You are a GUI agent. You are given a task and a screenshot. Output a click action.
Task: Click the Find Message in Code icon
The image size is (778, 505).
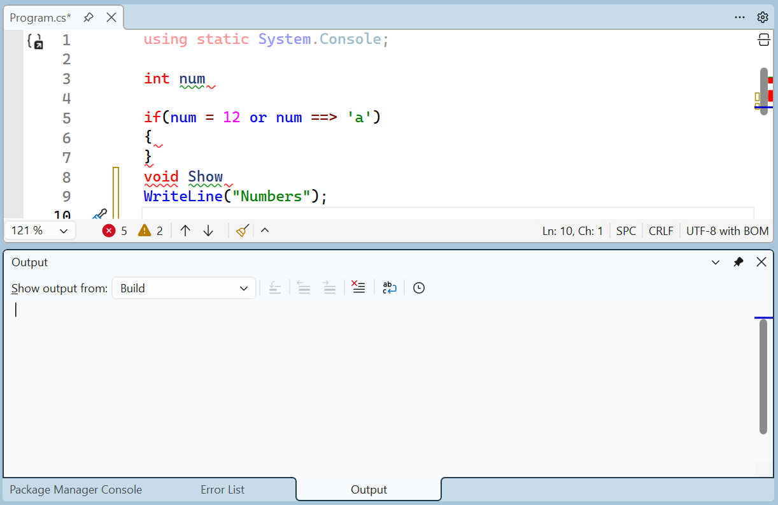tap(275, 288)
